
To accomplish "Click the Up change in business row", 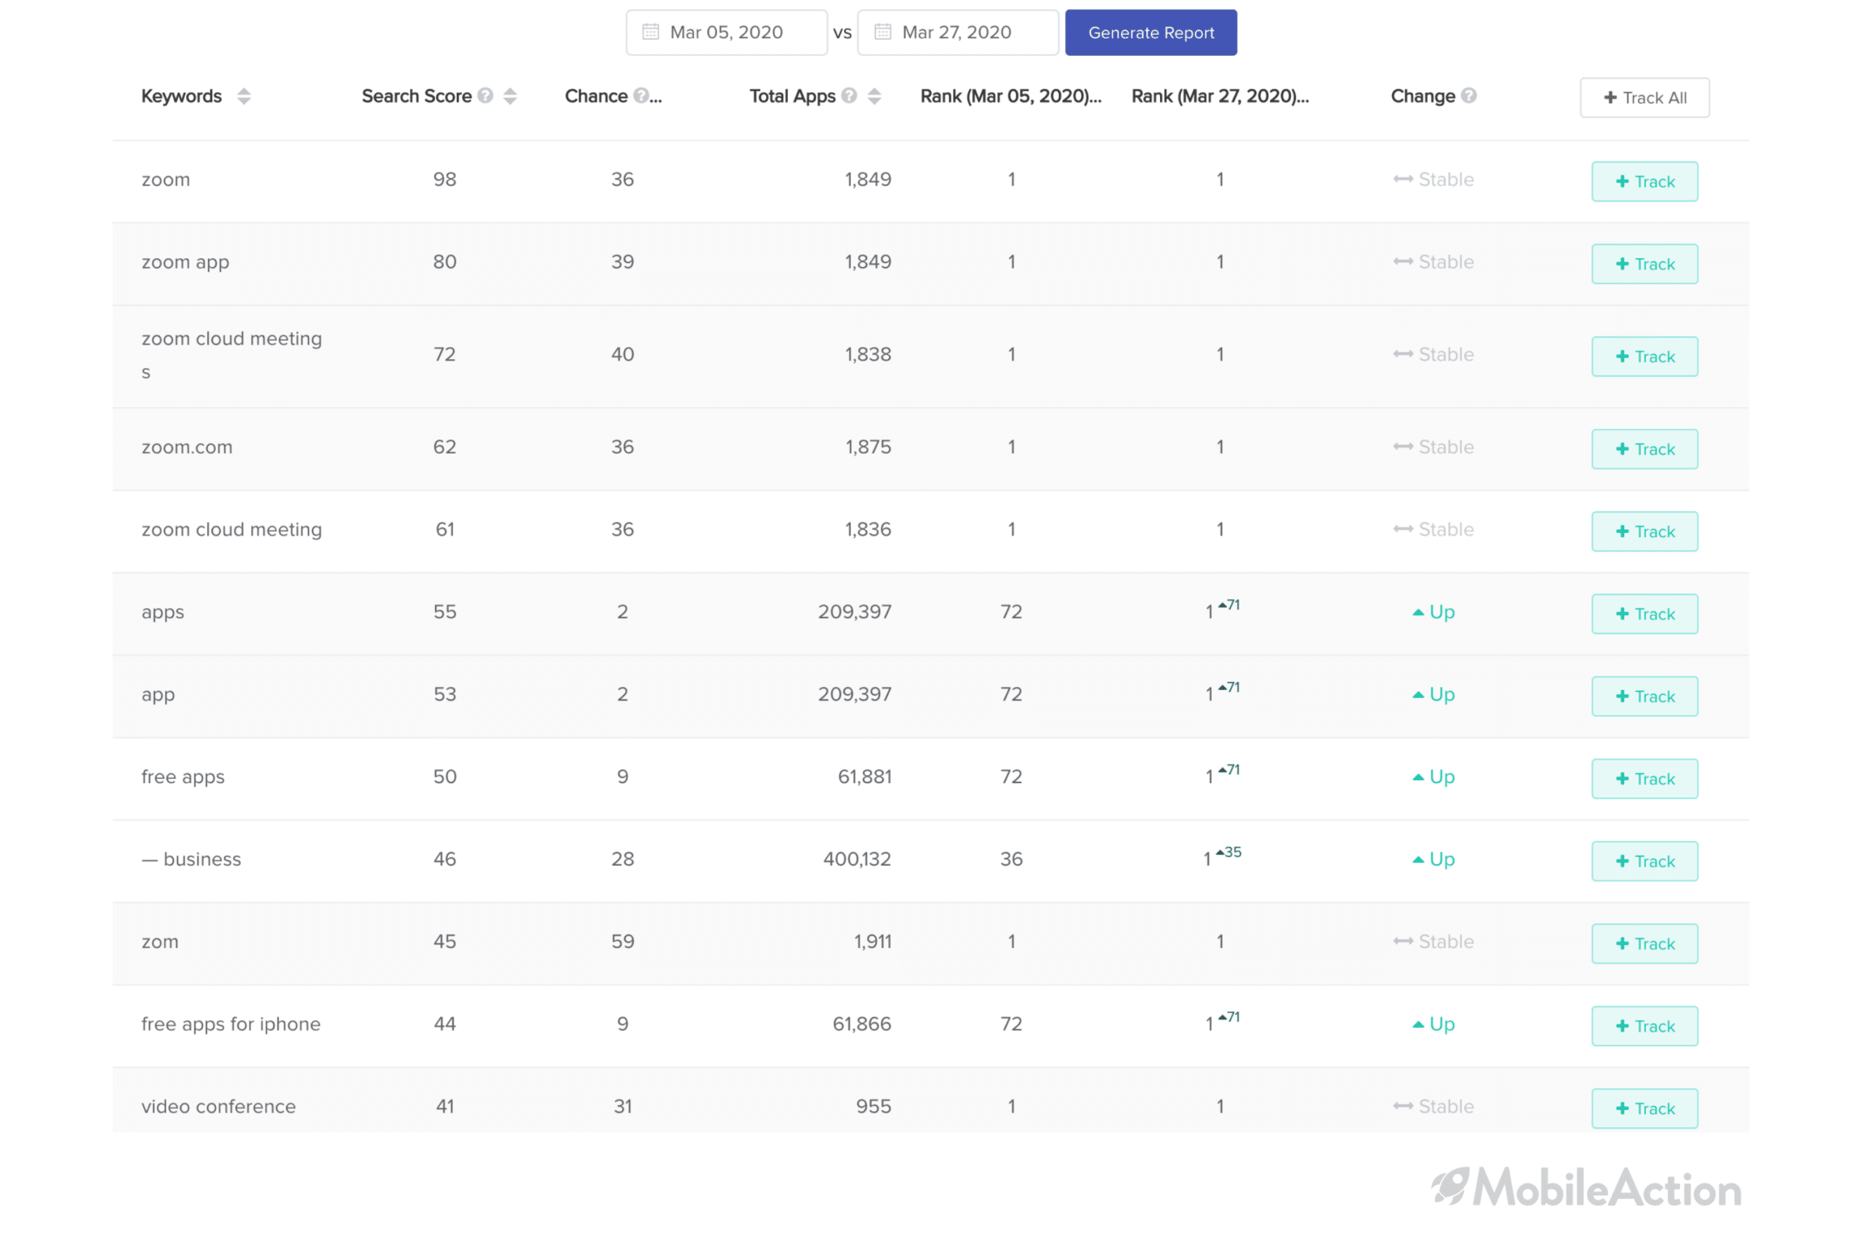I will coord(1433,859).
